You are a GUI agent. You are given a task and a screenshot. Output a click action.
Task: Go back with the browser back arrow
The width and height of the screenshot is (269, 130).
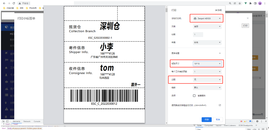[4, 3]
